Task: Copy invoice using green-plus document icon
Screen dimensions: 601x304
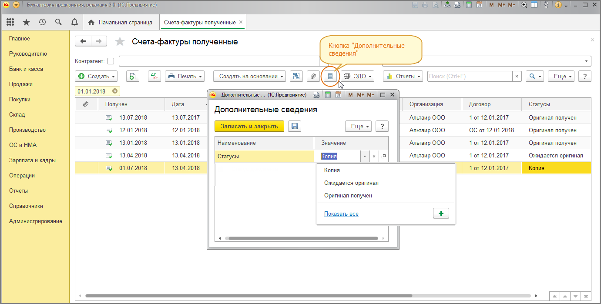Action: 133,76
